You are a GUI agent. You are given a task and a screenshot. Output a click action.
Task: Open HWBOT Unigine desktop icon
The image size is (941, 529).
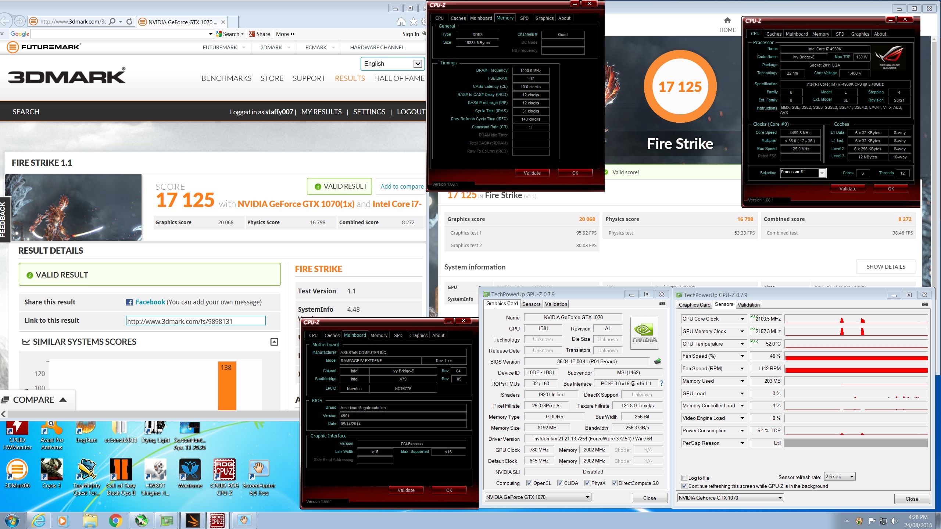click(155, 477)
